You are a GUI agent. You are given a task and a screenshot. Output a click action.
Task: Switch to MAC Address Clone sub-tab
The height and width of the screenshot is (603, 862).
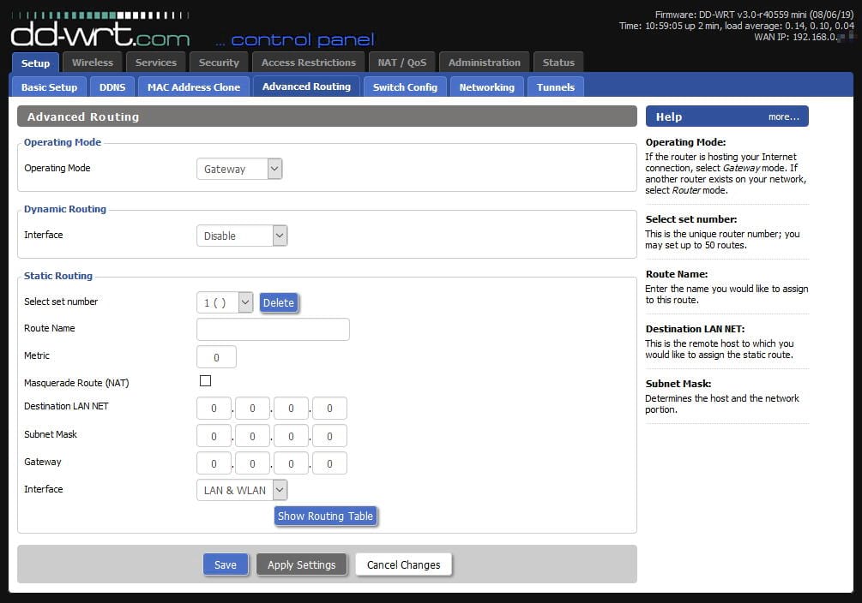point(194,87)
